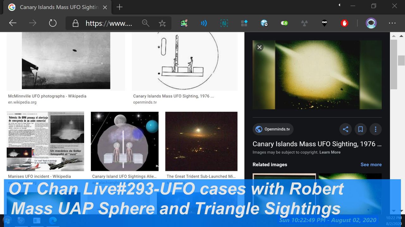The height and width of the screenshot is (227, 405).
Task: Open the blue sound-wave read aloud extension
Action: pos(204,23)
